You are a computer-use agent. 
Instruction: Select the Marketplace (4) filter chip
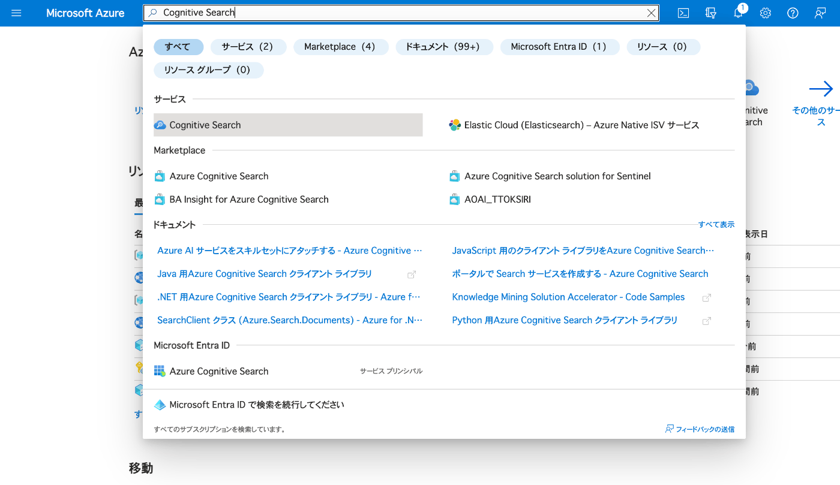[x=340, y=47]
